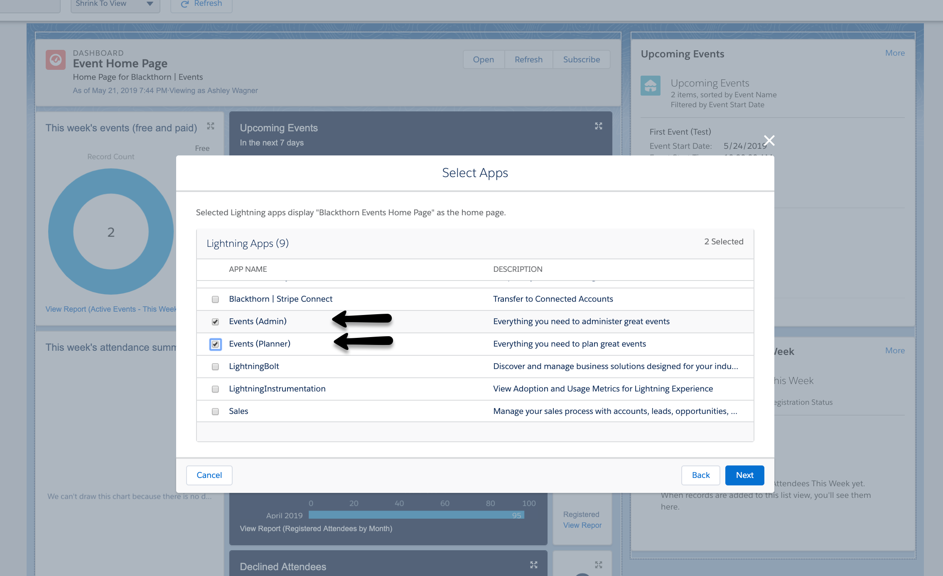The width and height of the screenshot is (943, 576).
Task: Uncheck the Events (Planner) checkbox
Action: pos(215,344)
